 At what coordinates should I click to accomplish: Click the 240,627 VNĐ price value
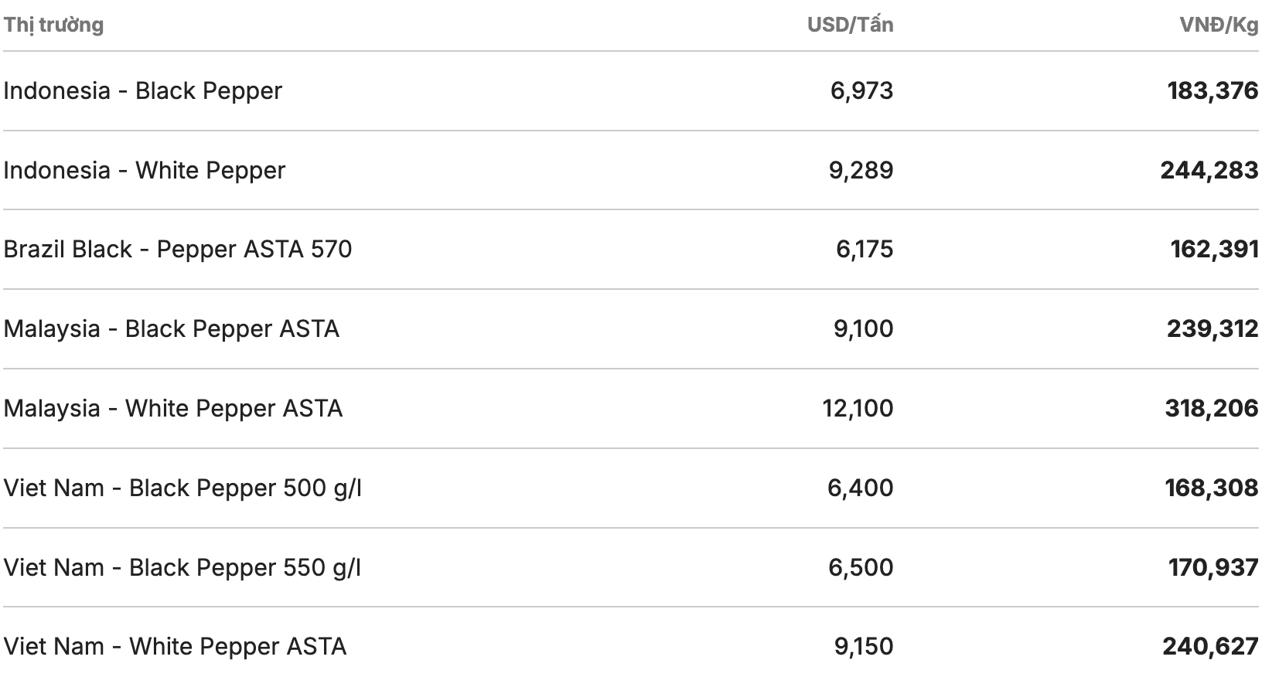coord(1210,646)
